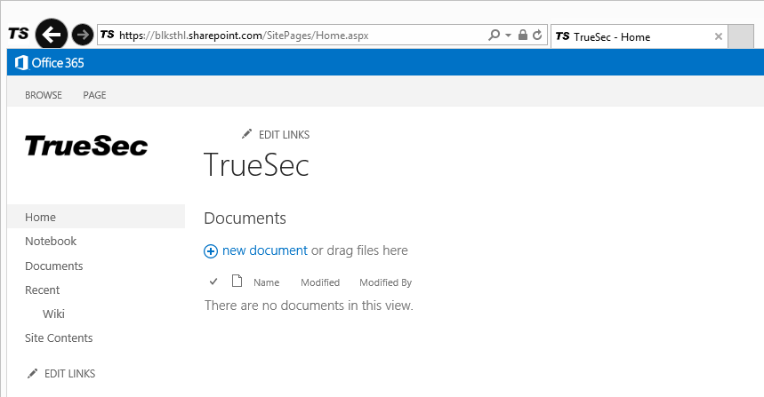This screenshot has width=764, height=397.
Task: Click the plus icon beside new document
Action: click(211, 251)
